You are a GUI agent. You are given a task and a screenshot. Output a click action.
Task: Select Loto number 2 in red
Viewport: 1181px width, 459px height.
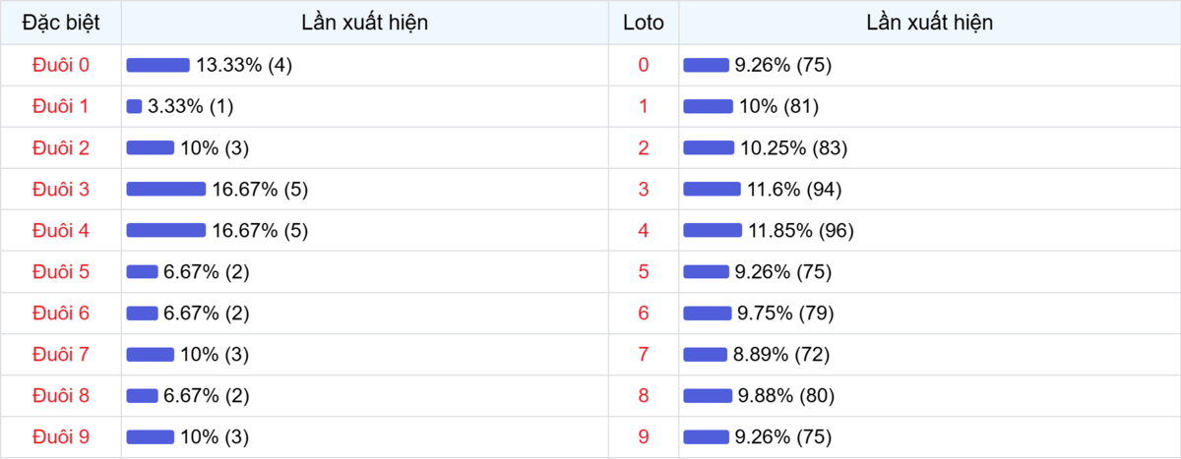click(644, 147)
